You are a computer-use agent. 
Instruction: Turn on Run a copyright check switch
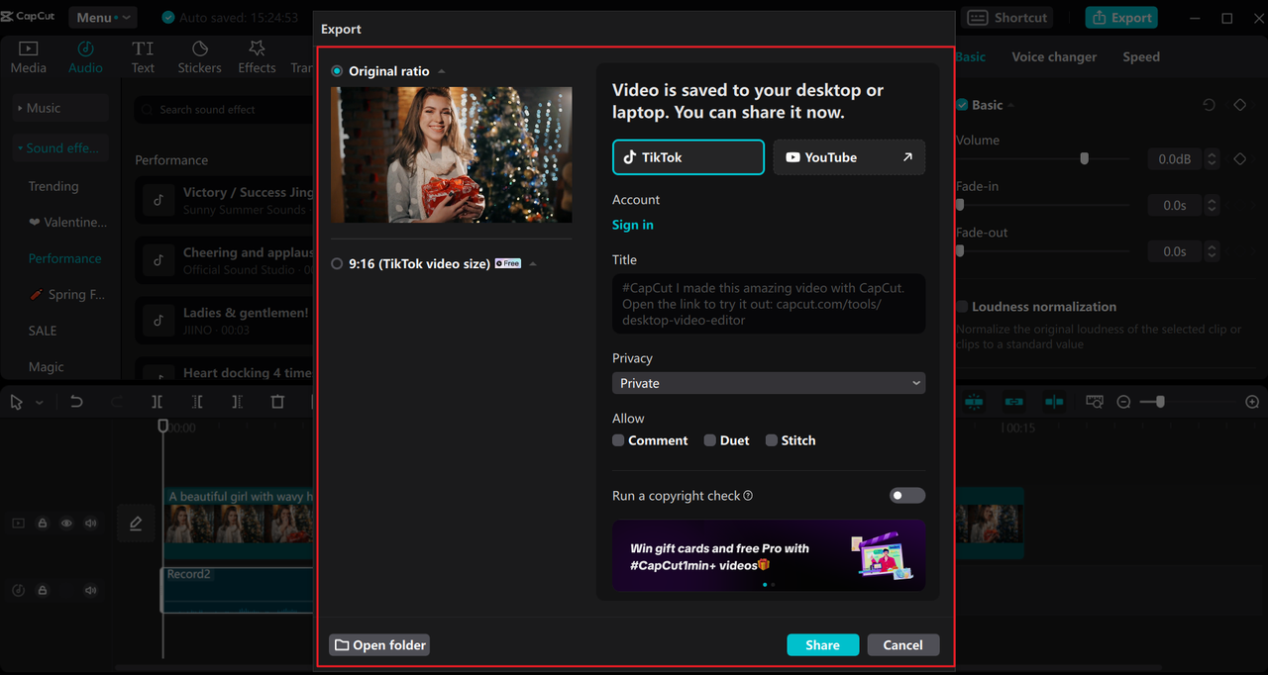tap(906, 496)
